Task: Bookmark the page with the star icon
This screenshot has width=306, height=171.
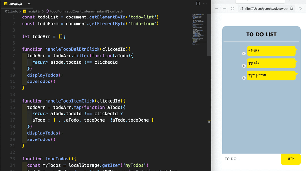Action: pyautogui.click(x=291, y=8)
